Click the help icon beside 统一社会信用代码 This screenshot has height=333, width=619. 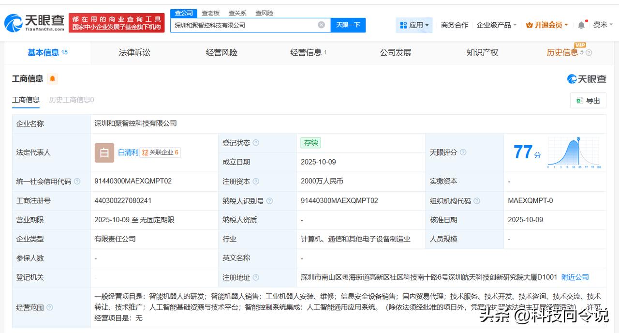click(77, 182)
